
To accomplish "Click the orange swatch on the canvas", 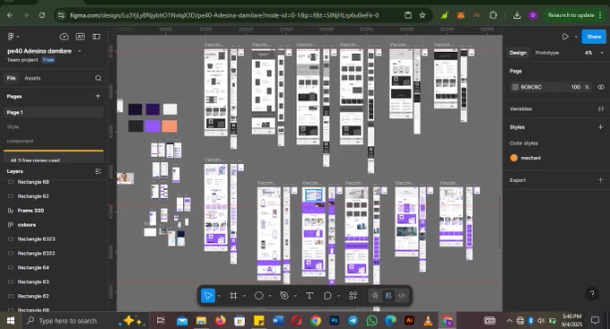I will 170,126.
